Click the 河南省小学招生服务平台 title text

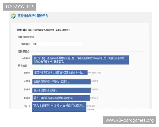[x=33, y=16]
